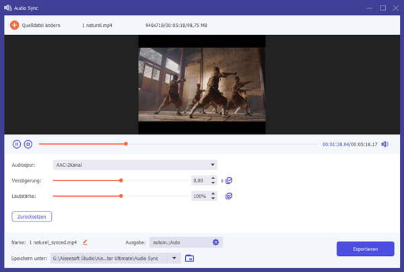The width and height of the screenshot is (404, 272).
Task: Click the video preview frame
Action: tap(202, 84)
